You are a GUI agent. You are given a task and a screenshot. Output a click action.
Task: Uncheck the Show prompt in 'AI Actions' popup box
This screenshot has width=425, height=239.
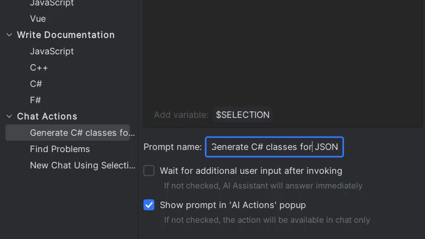click(149, 205)
